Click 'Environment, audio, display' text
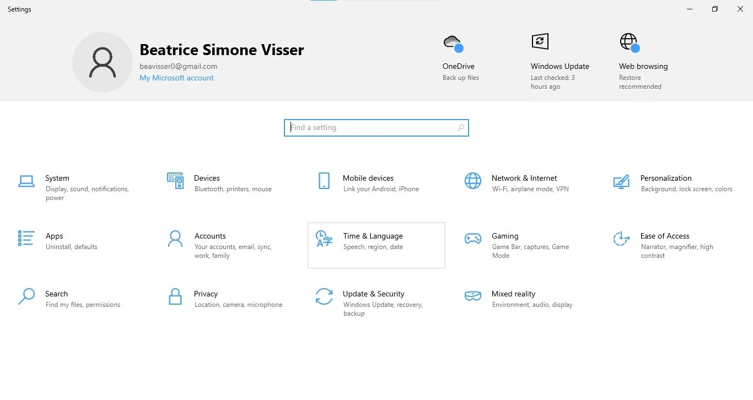Viewport: 753px width, 400px height. click(x=532, y=305)
